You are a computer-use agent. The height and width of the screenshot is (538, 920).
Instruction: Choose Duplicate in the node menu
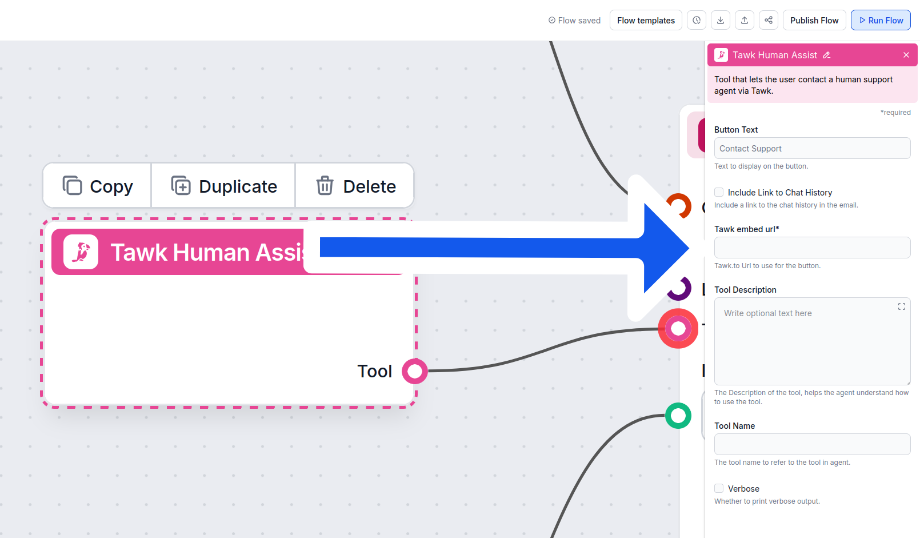point(223,186)
